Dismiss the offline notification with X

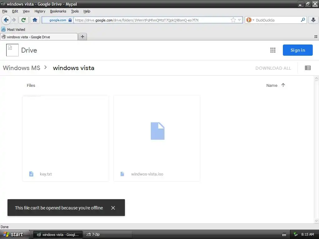click(113, 208)
